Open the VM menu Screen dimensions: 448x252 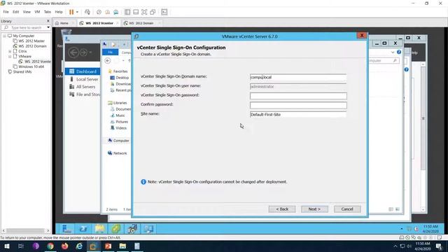(37, 12)
